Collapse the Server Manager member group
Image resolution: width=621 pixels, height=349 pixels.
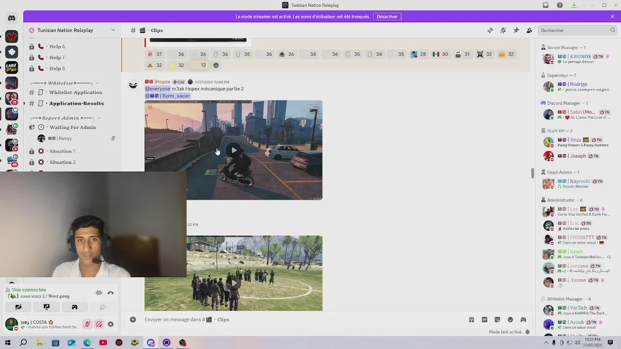(564, 48)
